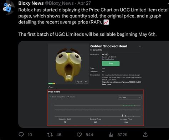Like the tweet with heart icon
The width and height of the screenshot is (169, 140).
click(x=79, y=135)
